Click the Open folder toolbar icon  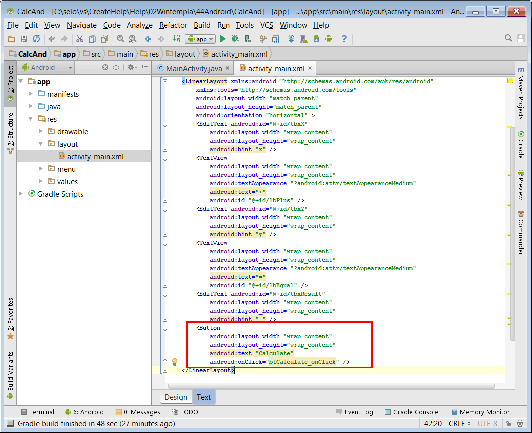point(11,39)
